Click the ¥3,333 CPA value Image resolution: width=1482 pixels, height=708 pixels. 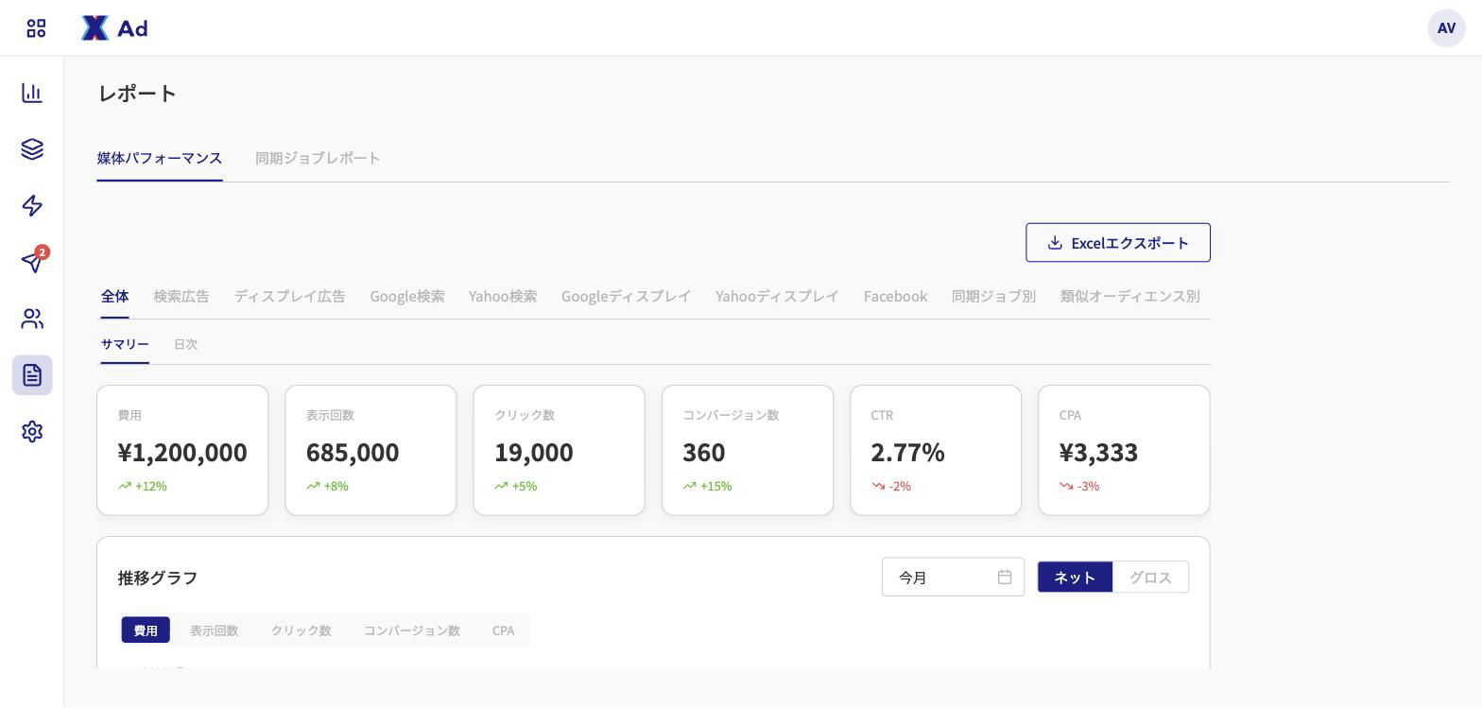click(x=1098, y=452)
